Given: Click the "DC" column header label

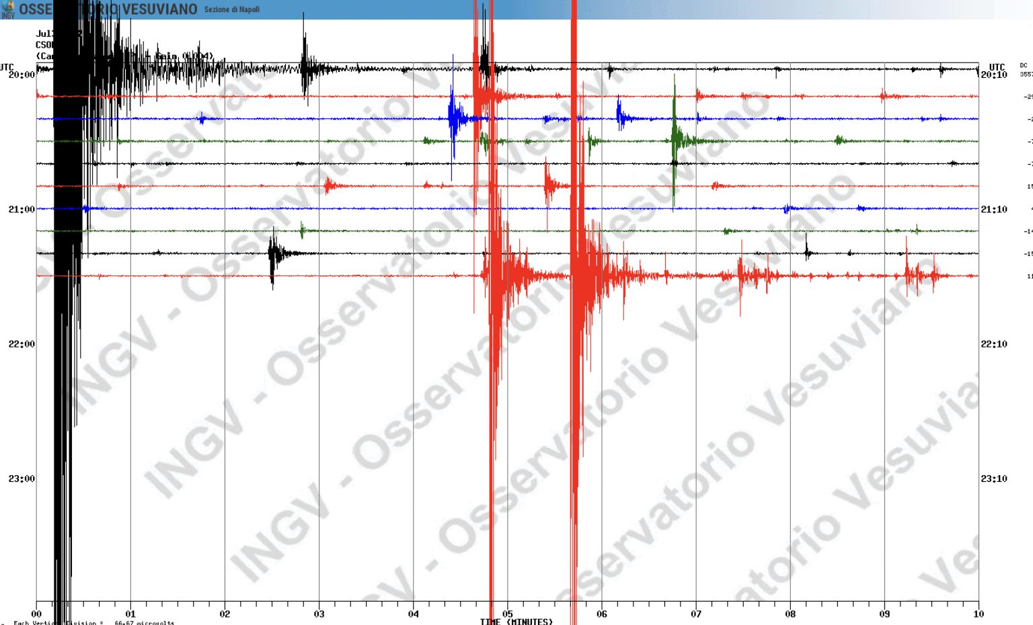Looking at the screenshot, I should tap(1024, 66).
